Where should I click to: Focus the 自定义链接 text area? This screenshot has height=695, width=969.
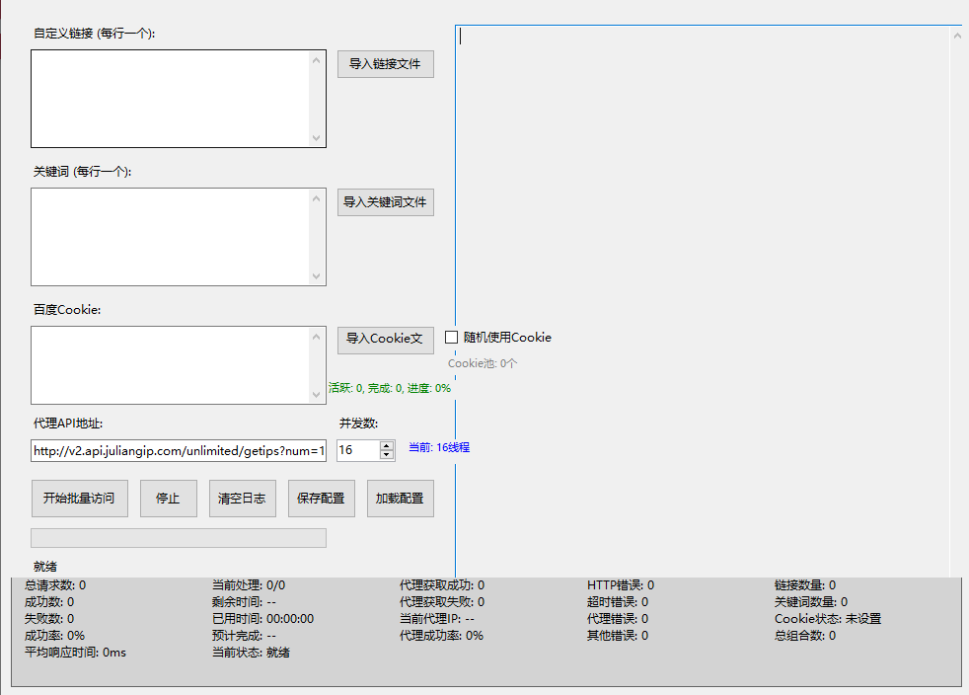(x=170, y=99)
